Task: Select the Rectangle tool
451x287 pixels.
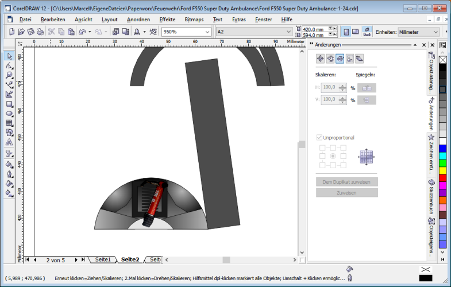Action: (9, 104)
